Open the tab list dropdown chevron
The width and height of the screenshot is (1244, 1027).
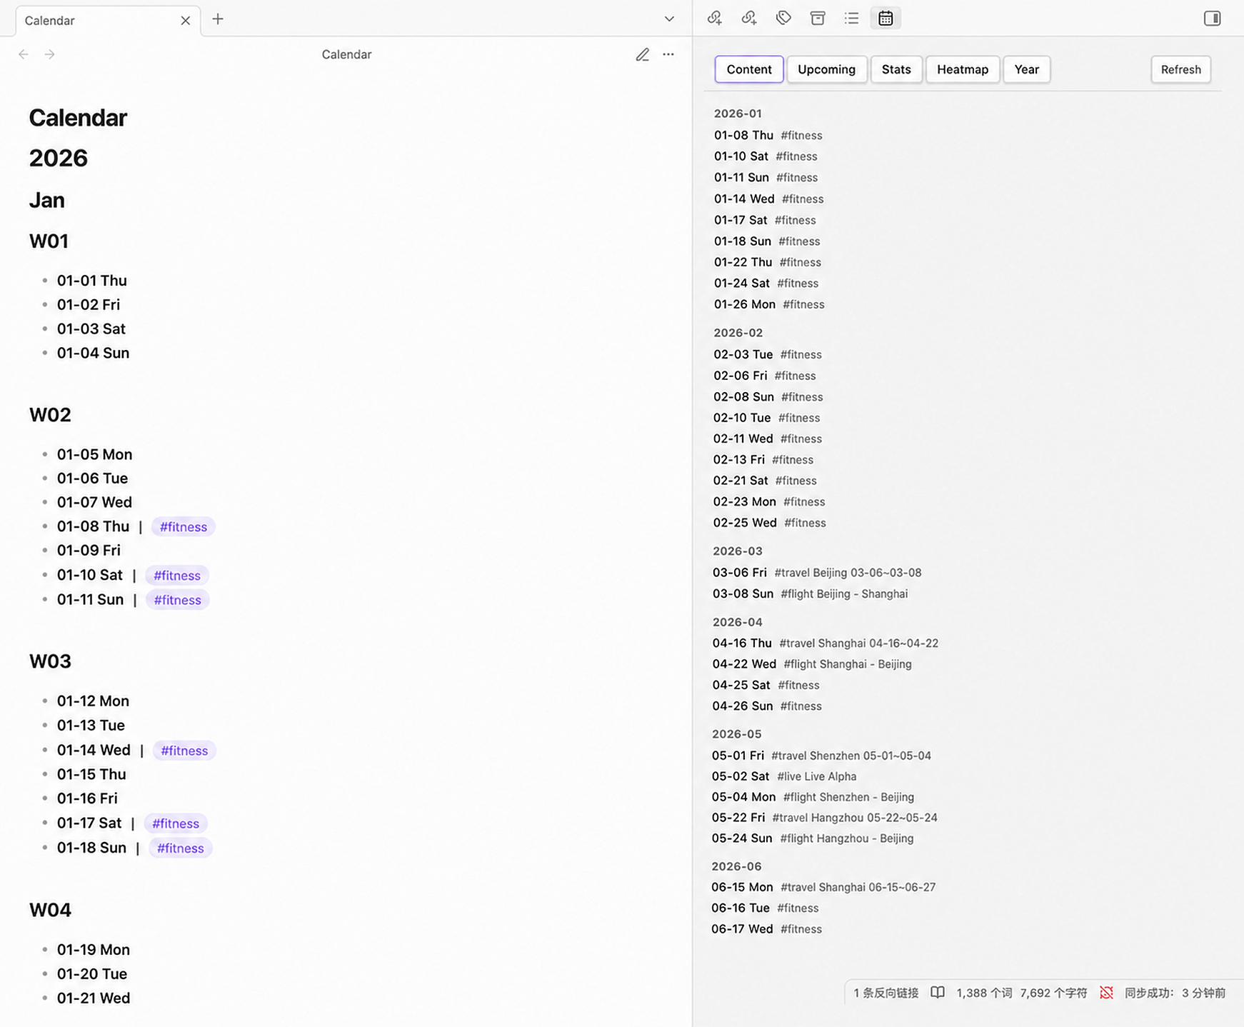tap(669, 19)
